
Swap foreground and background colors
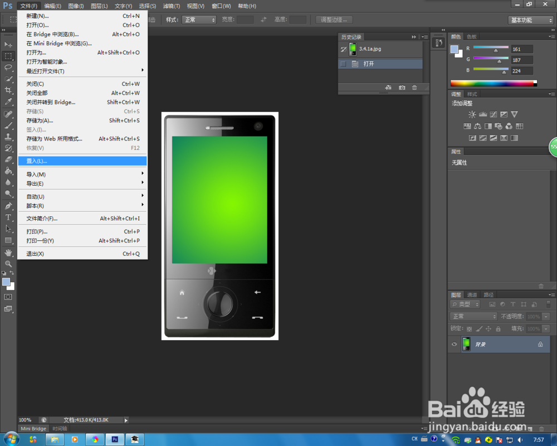click(12, 273)
